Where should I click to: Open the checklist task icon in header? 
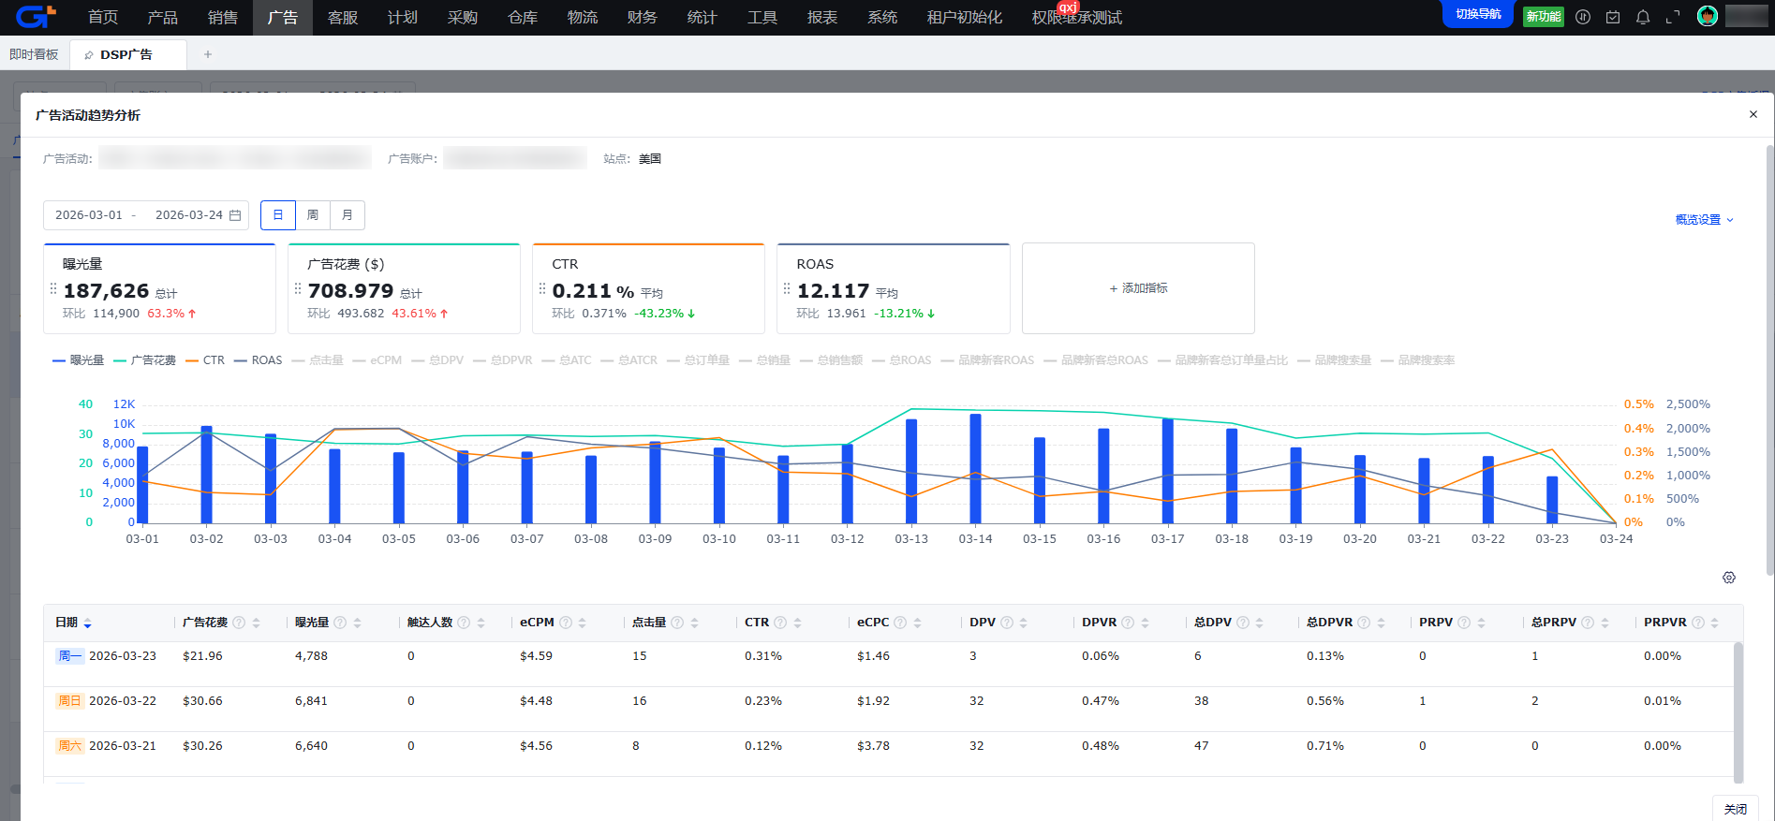click(1612, 17)
